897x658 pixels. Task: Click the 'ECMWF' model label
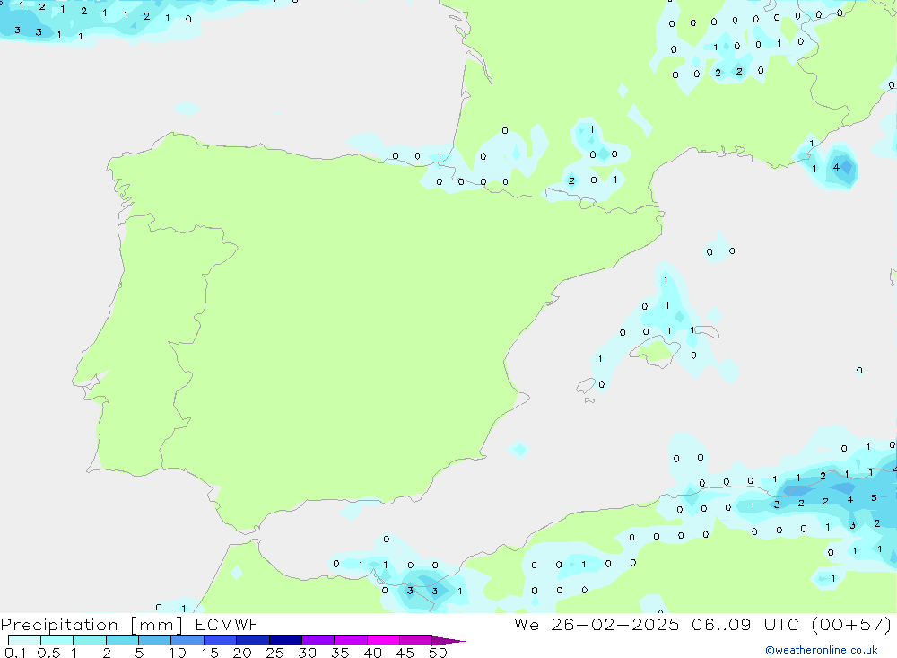227,624
